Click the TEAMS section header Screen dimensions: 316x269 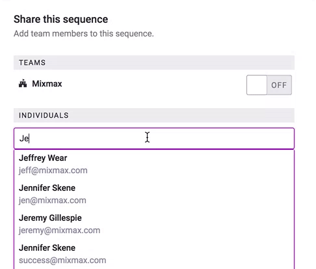154,63
